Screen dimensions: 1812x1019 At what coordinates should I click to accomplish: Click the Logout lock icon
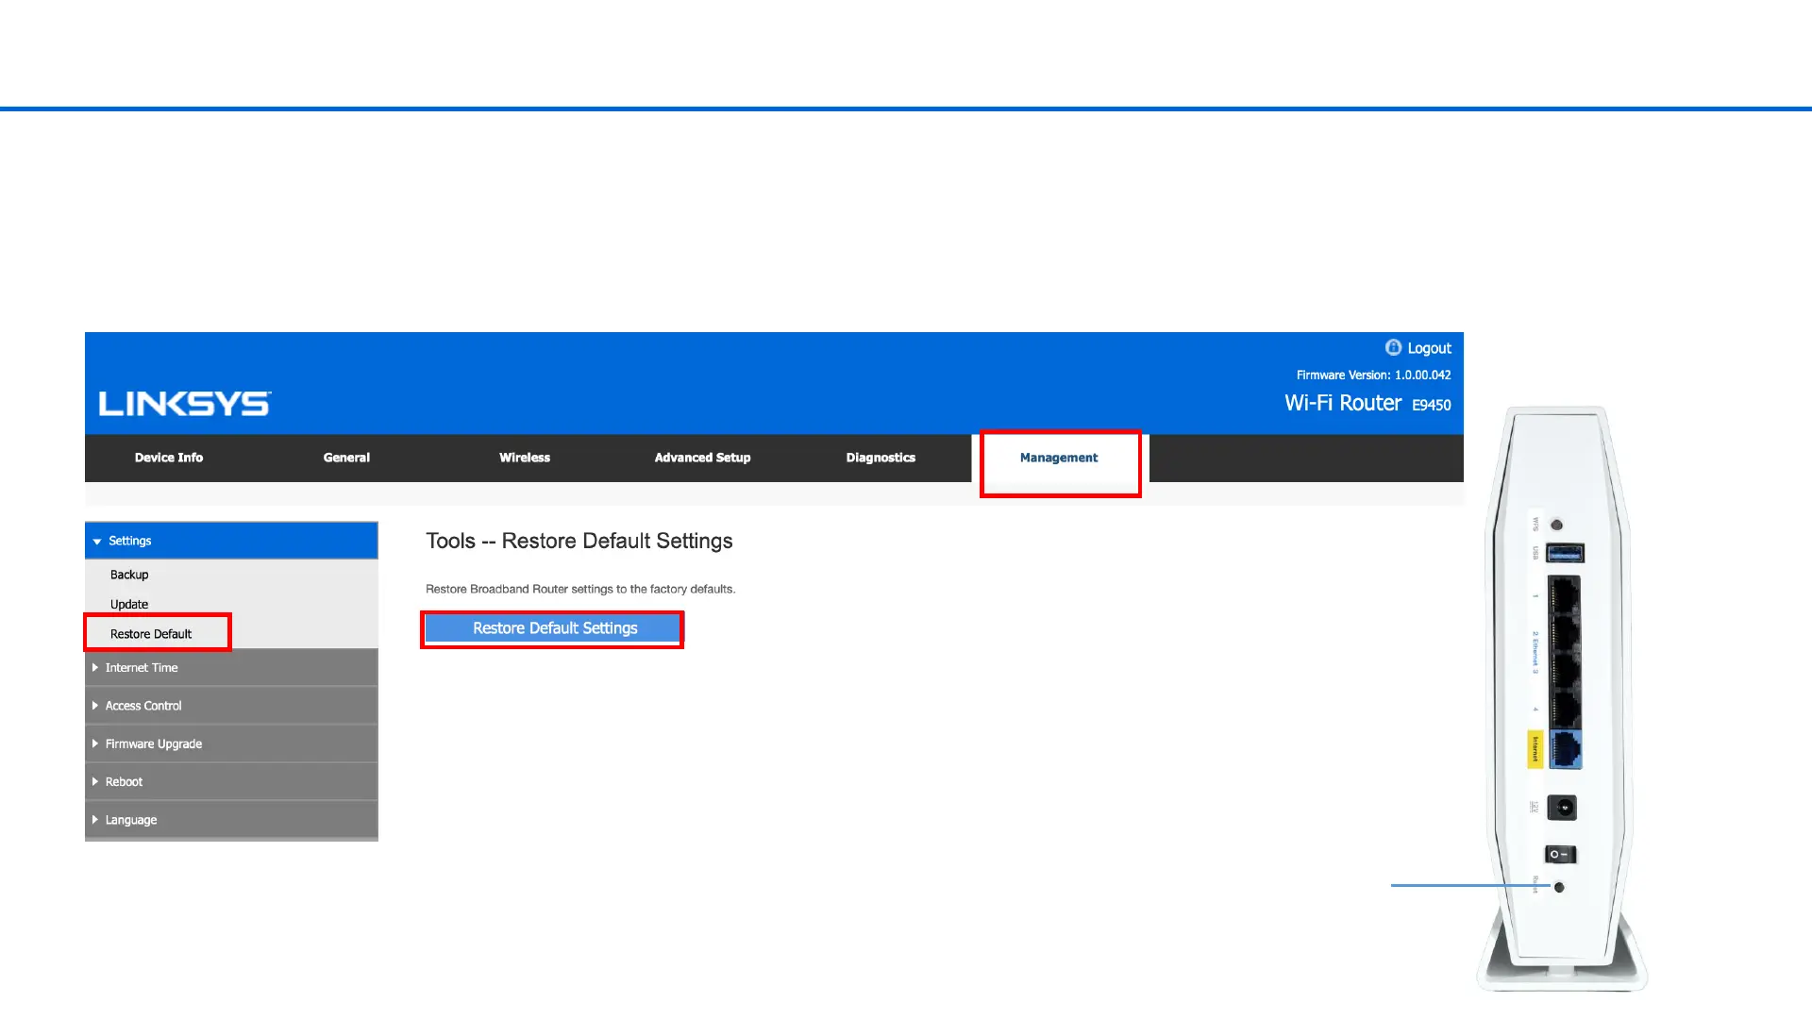pyautogui.click(x=1393, y=347)
